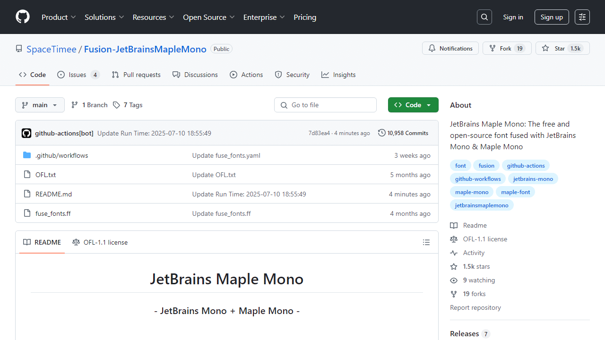Click the 'maple-font' topic tag
The width and height of the screenshot is (605, 340).
coord(516,192)
